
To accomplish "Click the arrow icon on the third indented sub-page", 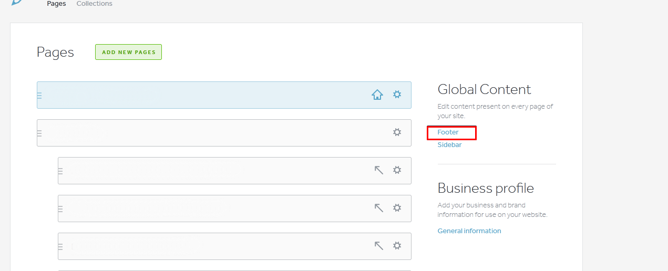I will [x=379, y=246].
